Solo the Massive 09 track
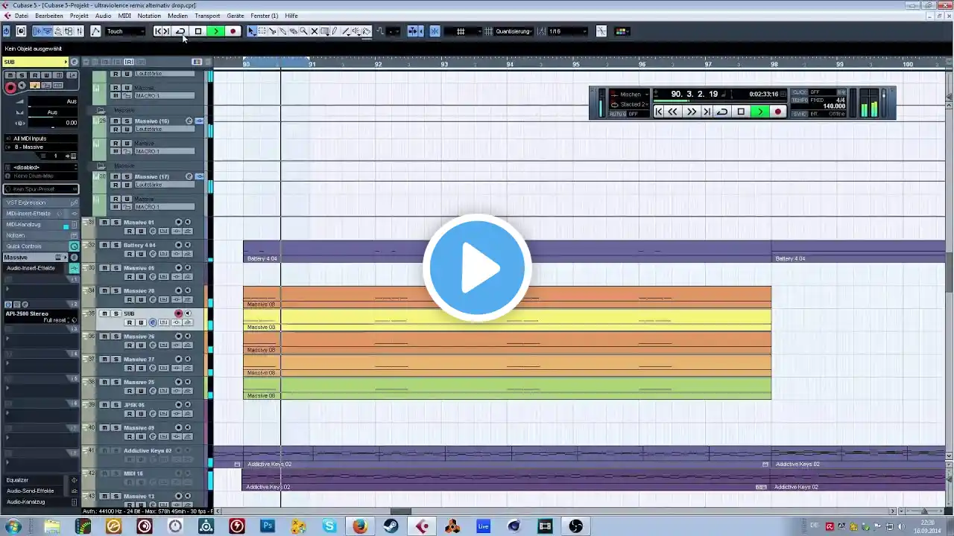954x536 pixels. (x=116, y=428)
